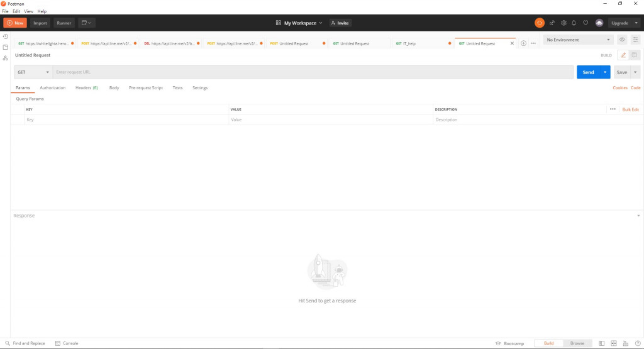Viewport: 644px width, 349px height.
Task: Open the Console panel
Action: pos(67,343)
